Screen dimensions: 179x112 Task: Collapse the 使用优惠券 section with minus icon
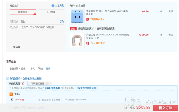pyautogui.click(x=7, y=78)
